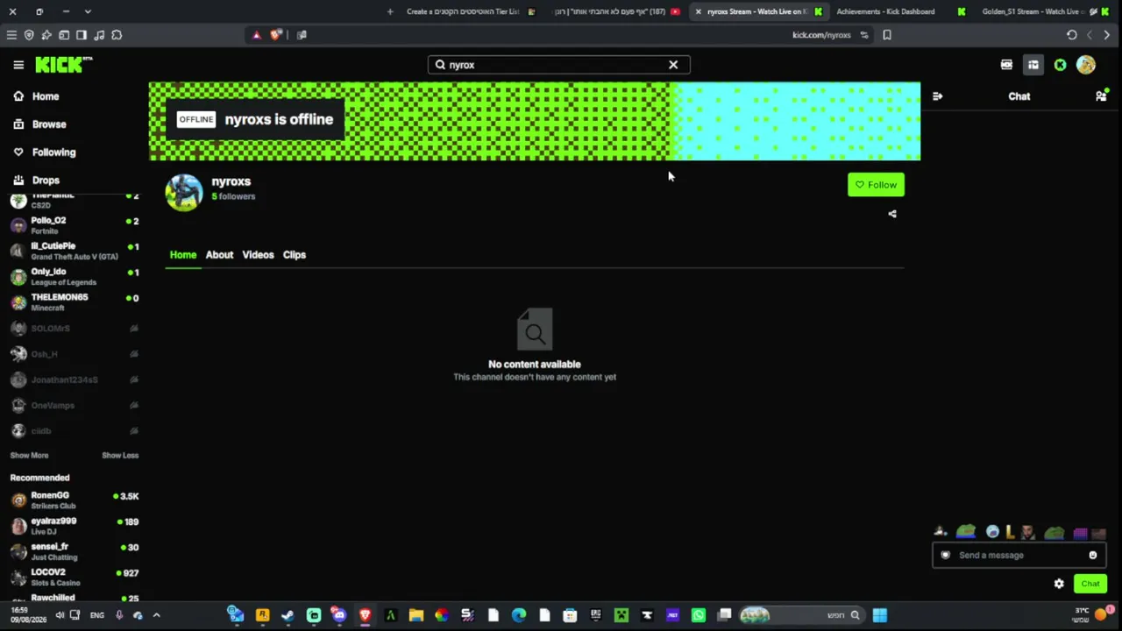Switch to the Clips tab
Image resolution: width=1122 pixels, height=631 pixels.
[295, 255]
